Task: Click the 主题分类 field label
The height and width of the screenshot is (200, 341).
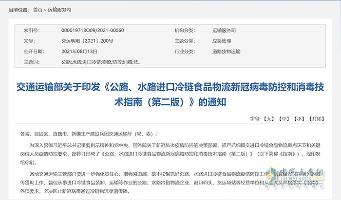Action: [x=185, y=41]
